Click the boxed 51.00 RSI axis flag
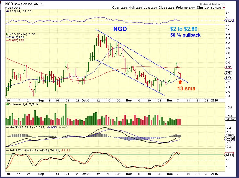 tap(229, 21)
